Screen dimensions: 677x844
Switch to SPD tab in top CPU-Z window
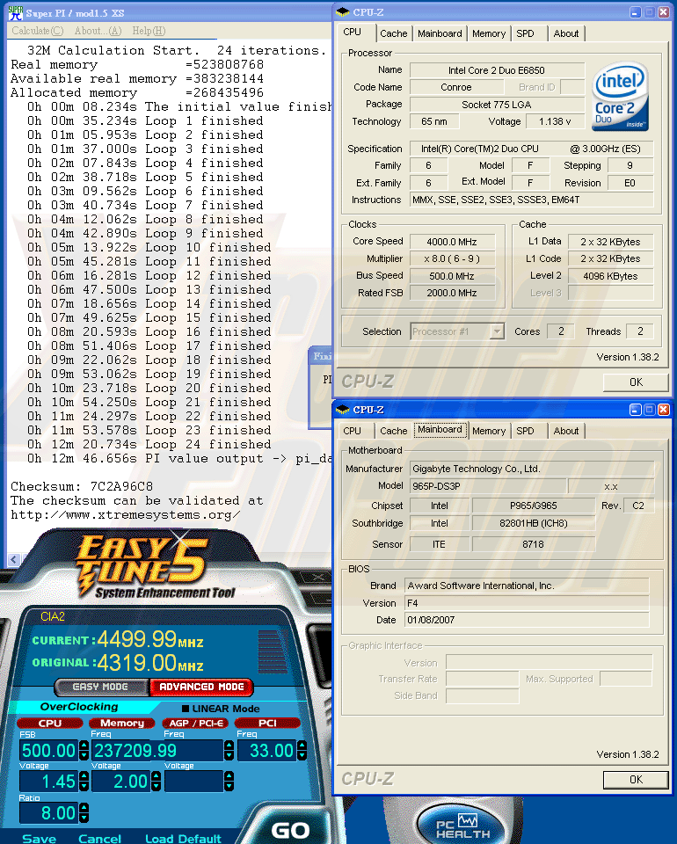click(525, 33)
